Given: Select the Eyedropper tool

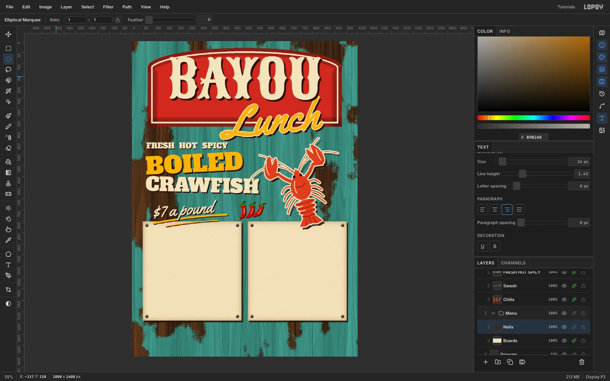Looking at the screenshot, I should pos(8,240).
